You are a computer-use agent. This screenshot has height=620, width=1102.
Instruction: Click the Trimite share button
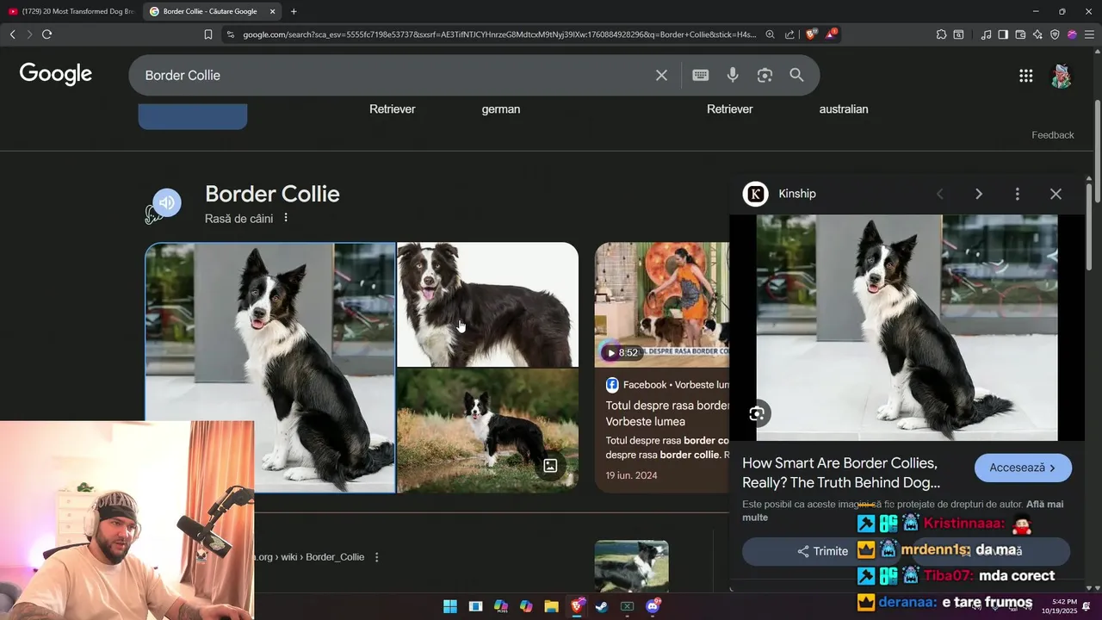pyautogui.click(x=823, y=551)
